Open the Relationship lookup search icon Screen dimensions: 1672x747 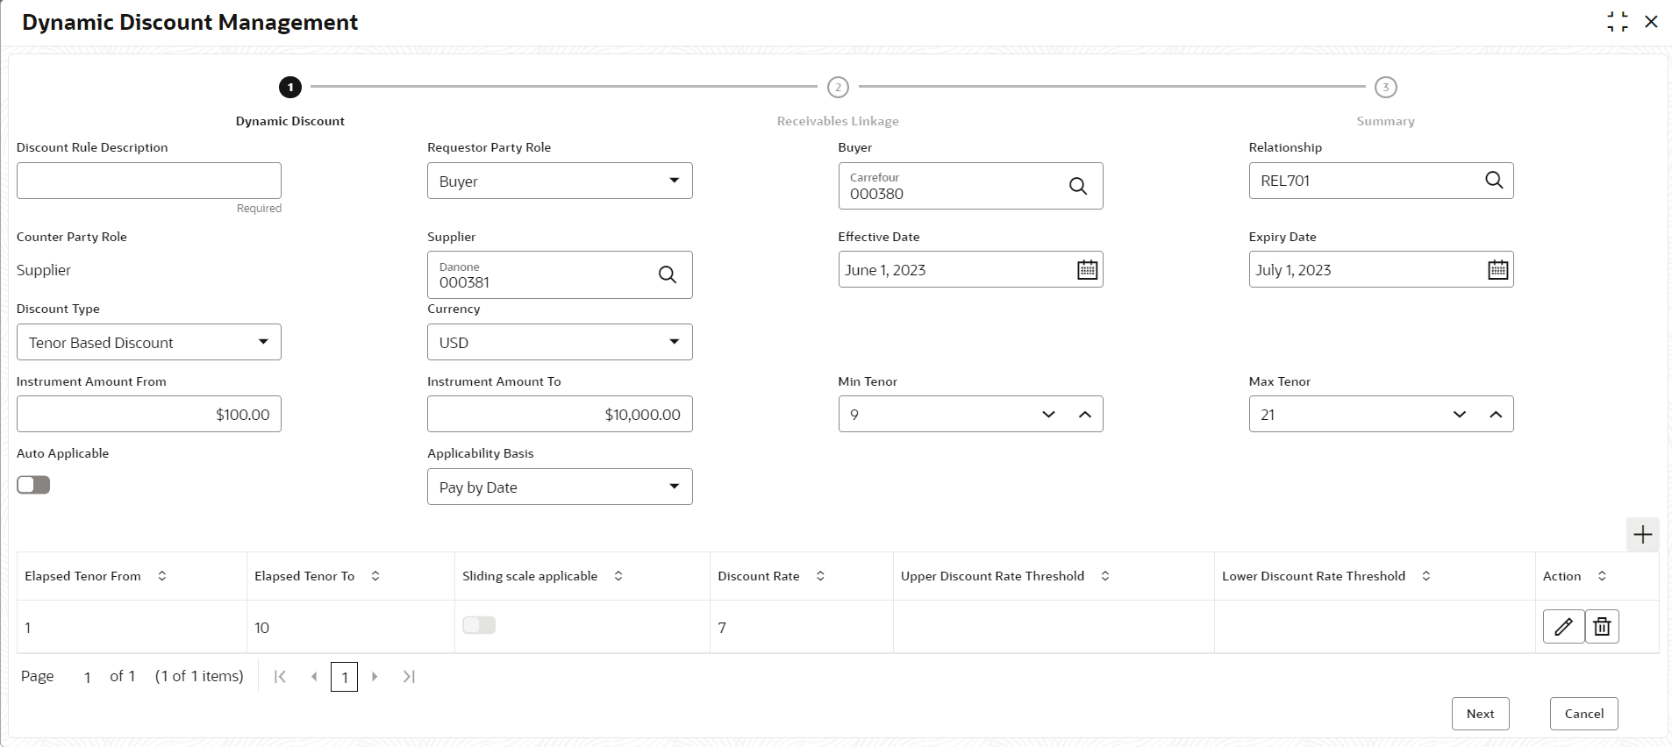click(1493, 181)
